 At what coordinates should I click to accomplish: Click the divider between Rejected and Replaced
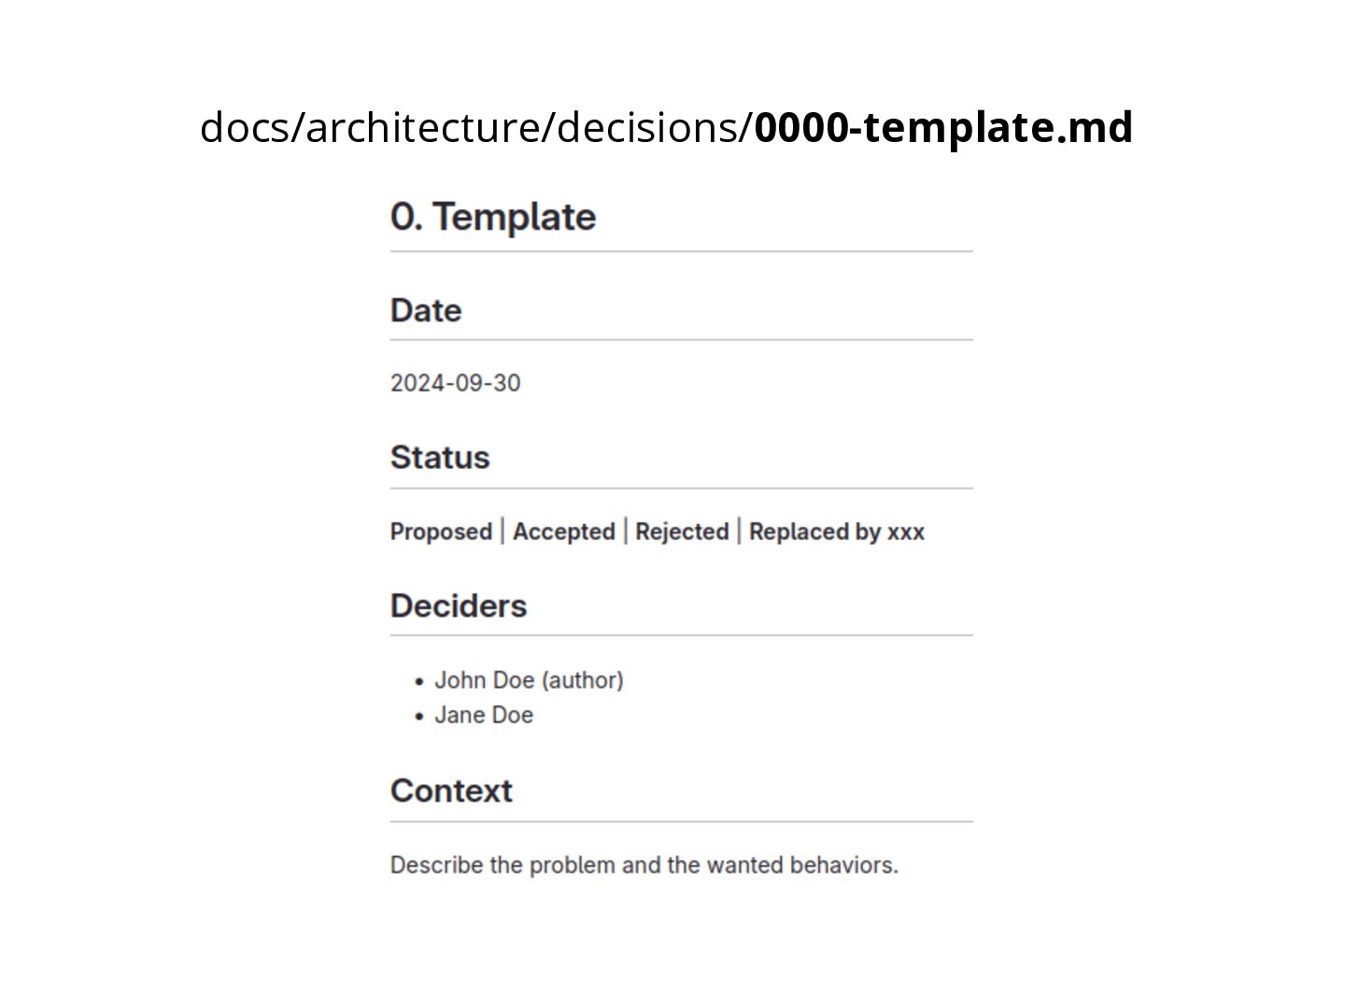click(x=739, y=532)
